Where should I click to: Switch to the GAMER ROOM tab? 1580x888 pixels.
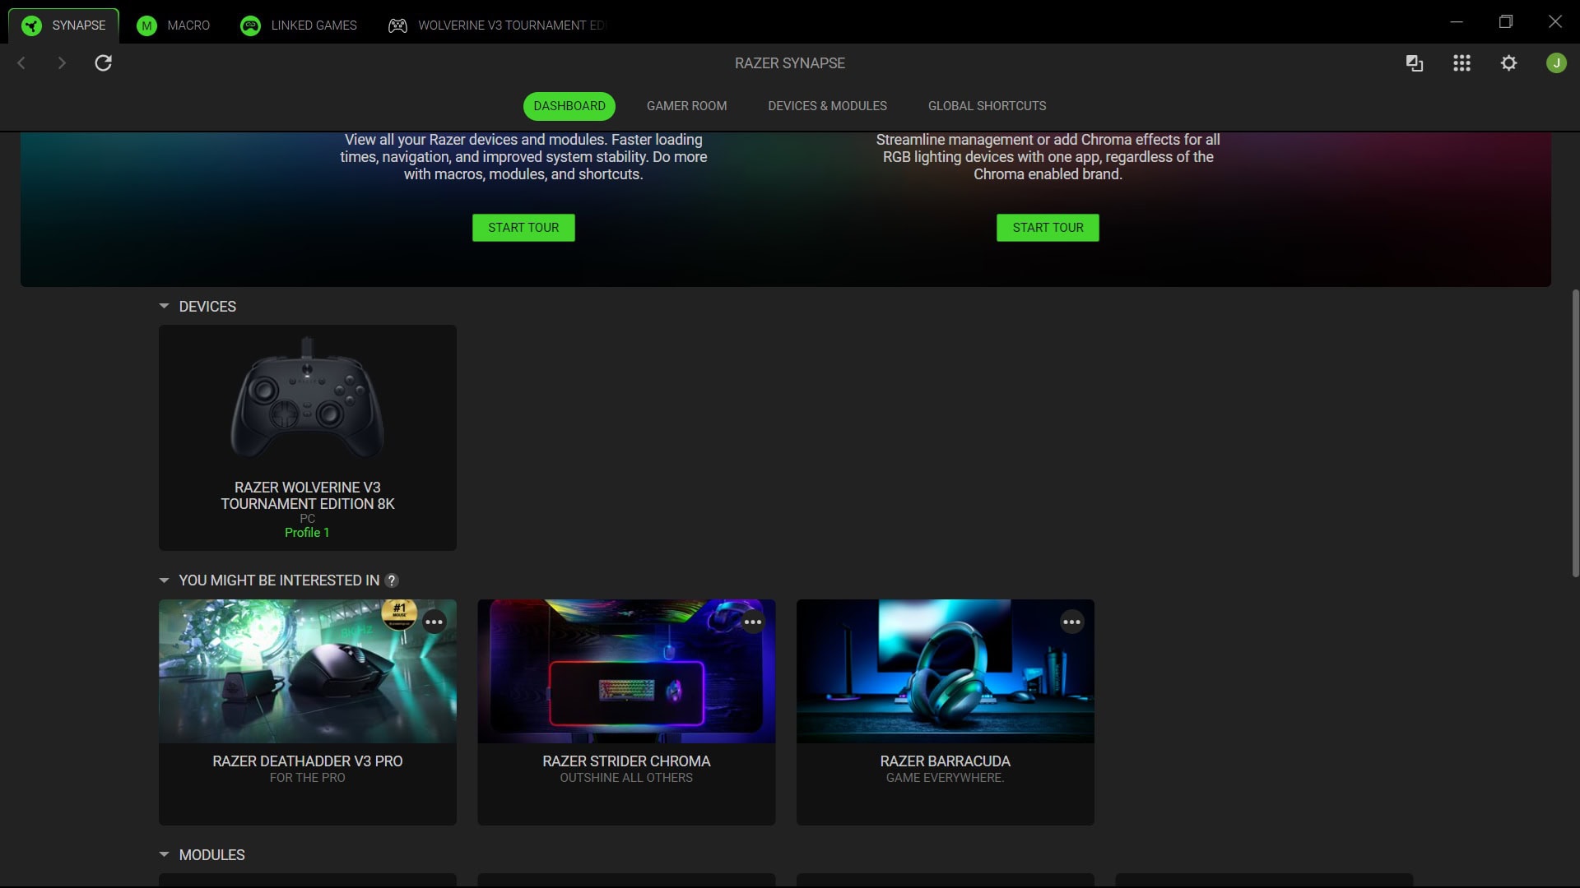(x=685, y=105)
